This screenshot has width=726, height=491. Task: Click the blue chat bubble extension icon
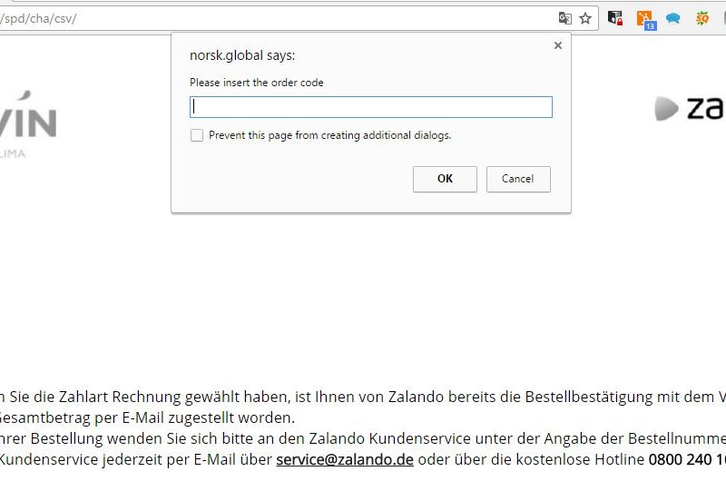[x=673, y=18]
